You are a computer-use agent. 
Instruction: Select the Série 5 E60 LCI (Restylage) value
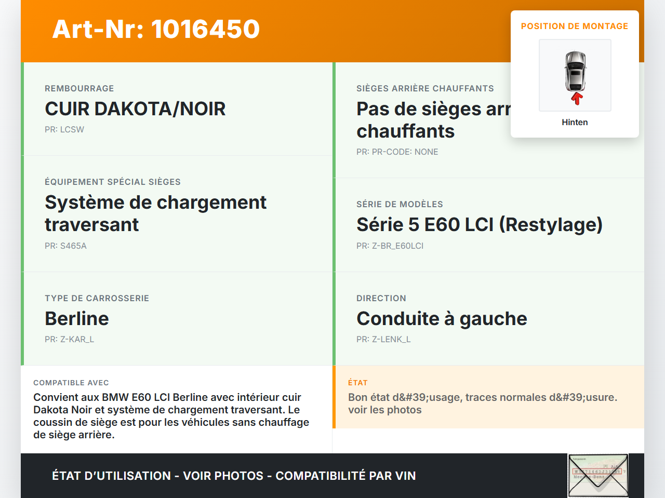point(480,224)
